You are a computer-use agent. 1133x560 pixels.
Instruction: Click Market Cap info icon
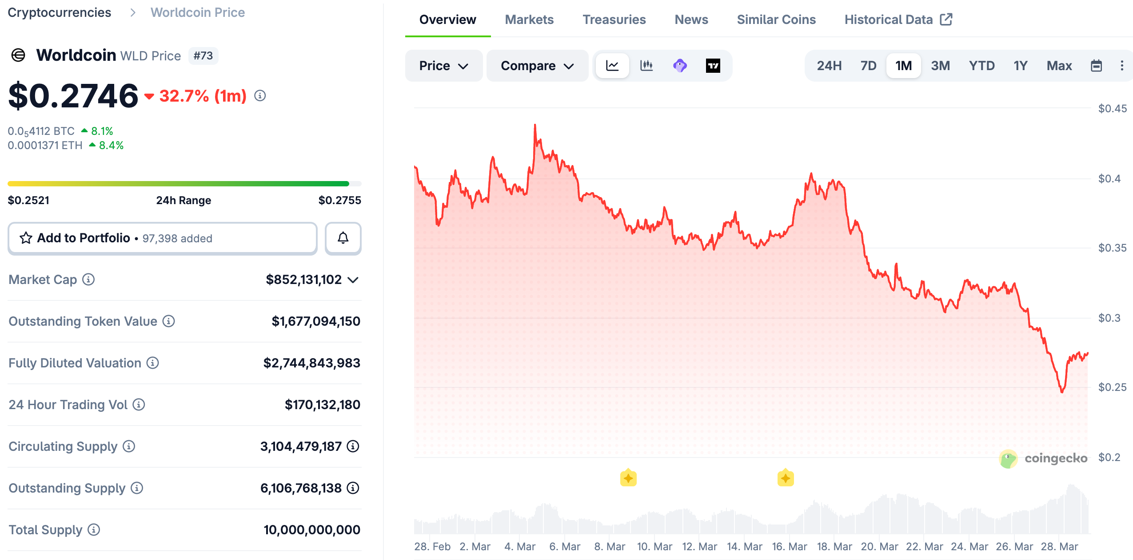click(x=88, y=280)
